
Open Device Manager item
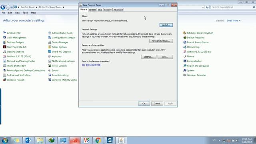pyautogui.click(x=58, y=42)
